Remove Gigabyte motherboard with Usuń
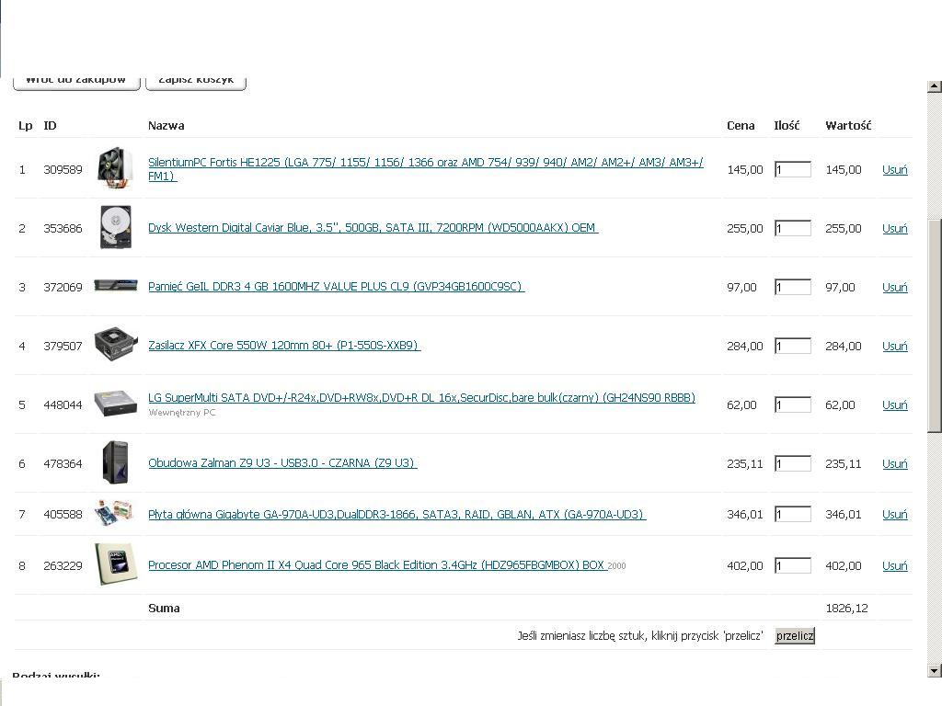Viewport: 942px width, 706px height. [894, 515]
